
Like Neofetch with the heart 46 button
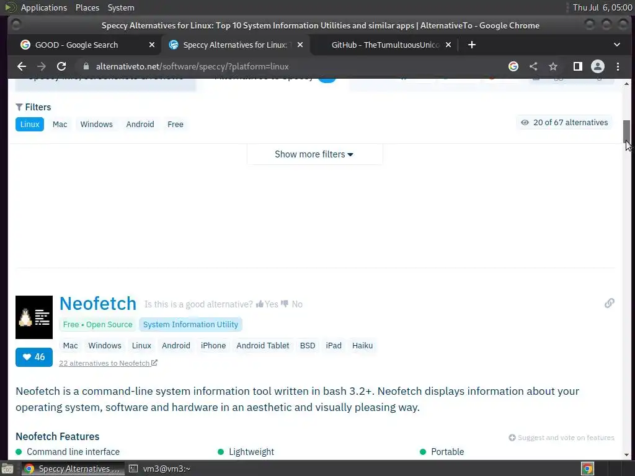click(x=34, y=357)
